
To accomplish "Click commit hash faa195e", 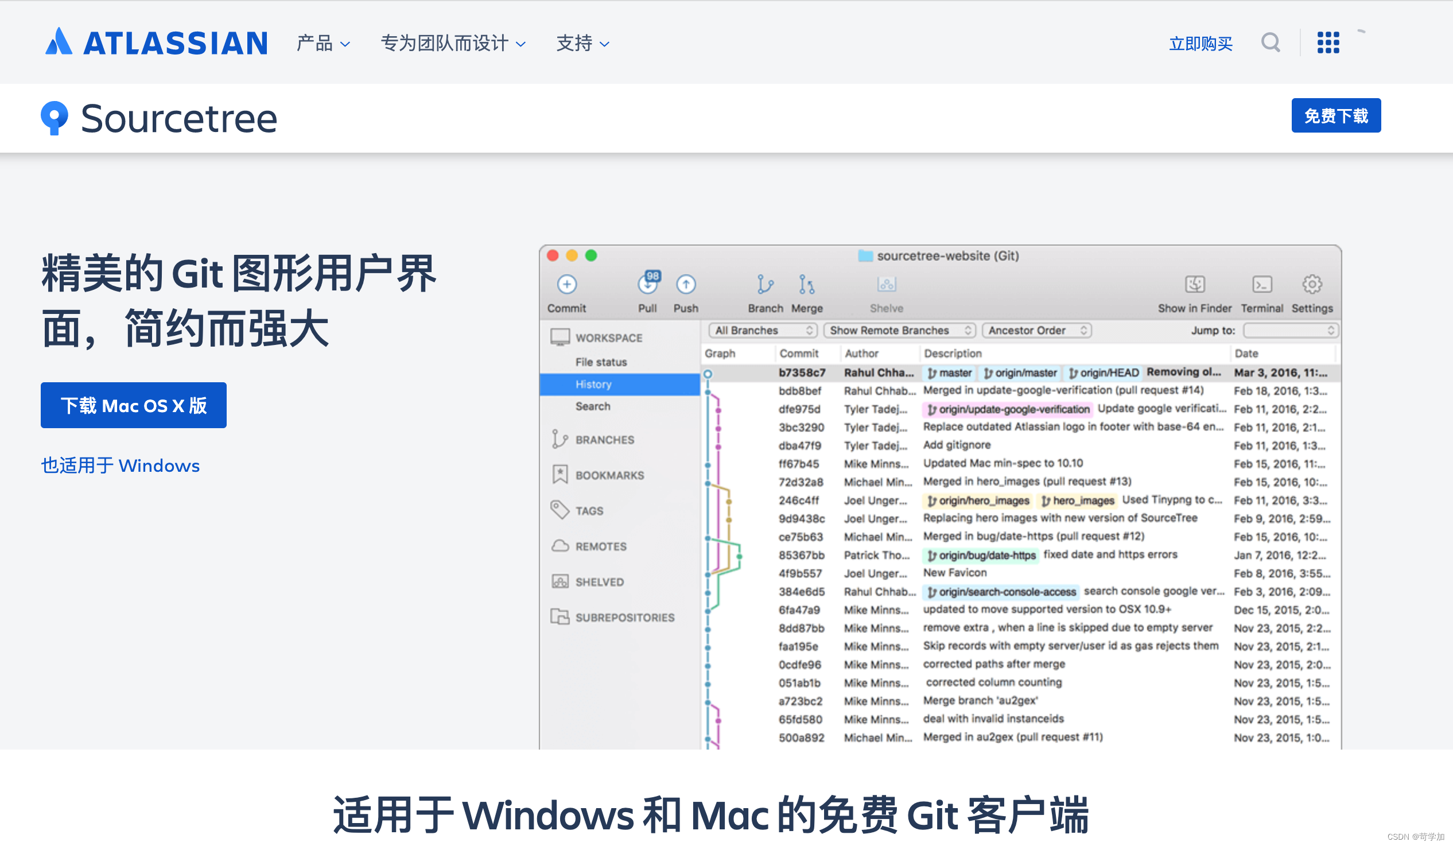I will click(798, 646).
